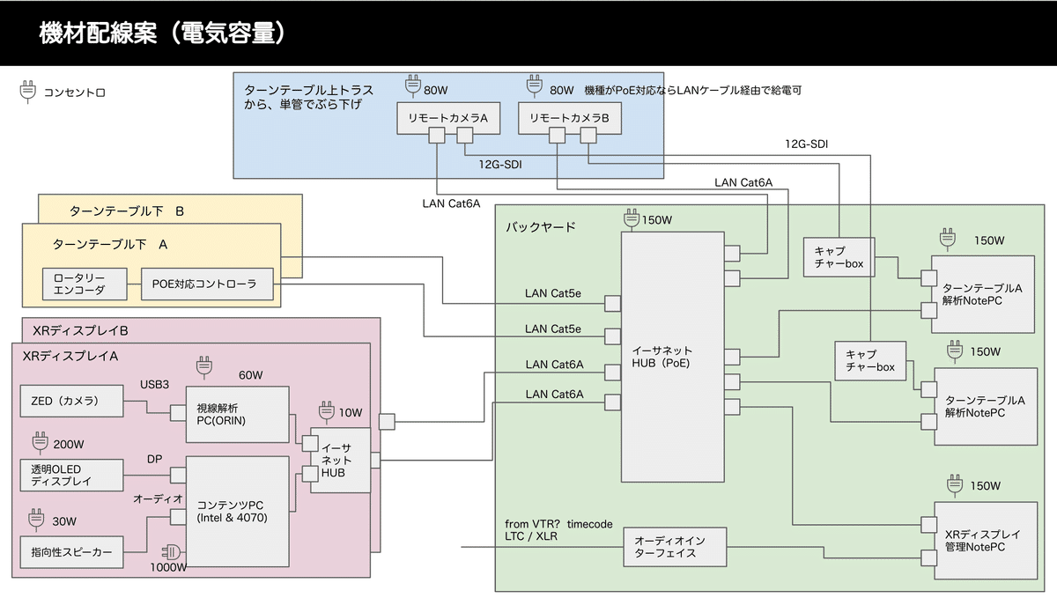This screenshot has height=598, width=1057.
Task: Click the 10W outlet icon above the small イーサネットHUB
Action: coord(326,410)
